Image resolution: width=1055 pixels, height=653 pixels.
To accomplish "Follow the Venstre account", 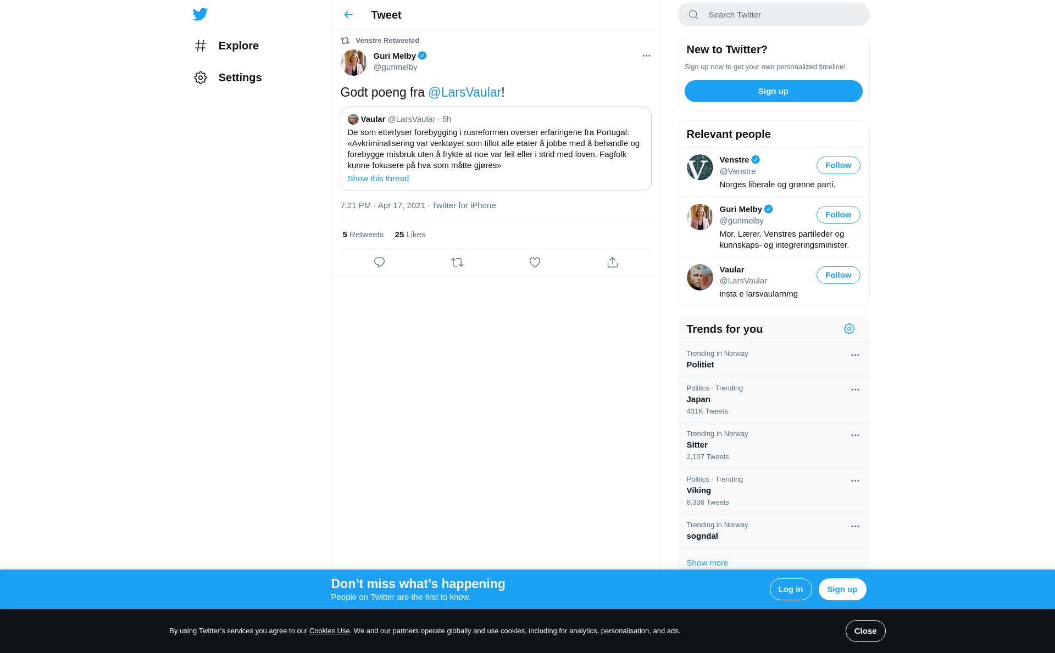I will point(838,165).
